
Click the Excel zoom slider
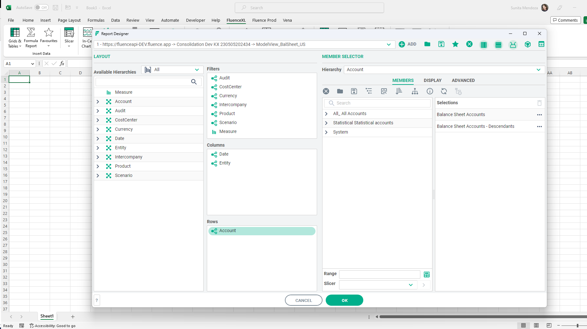[577, 325]
